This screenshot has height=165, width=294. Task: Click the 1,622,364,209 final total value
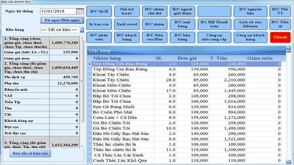click(65, 145)
